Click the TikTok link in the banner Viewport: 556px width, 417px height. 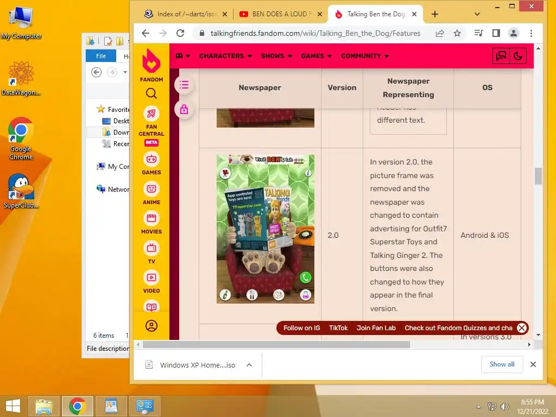(x=338, y=328)
